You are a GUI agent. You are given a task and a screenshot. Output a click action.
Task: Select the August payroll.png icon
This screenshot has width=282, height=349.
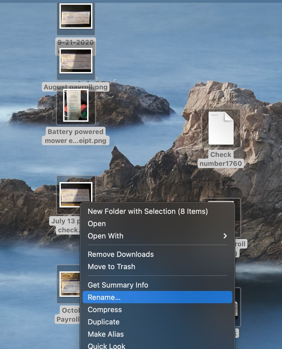(x=76, y=60)
